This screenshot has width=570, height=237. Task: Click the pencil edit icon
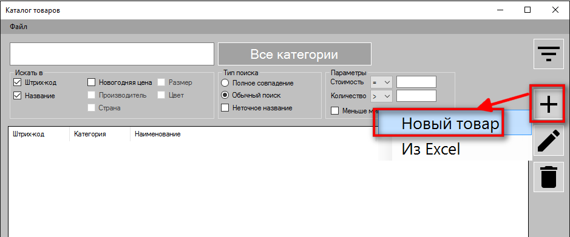pyautogui.click(x=549, y=141)
